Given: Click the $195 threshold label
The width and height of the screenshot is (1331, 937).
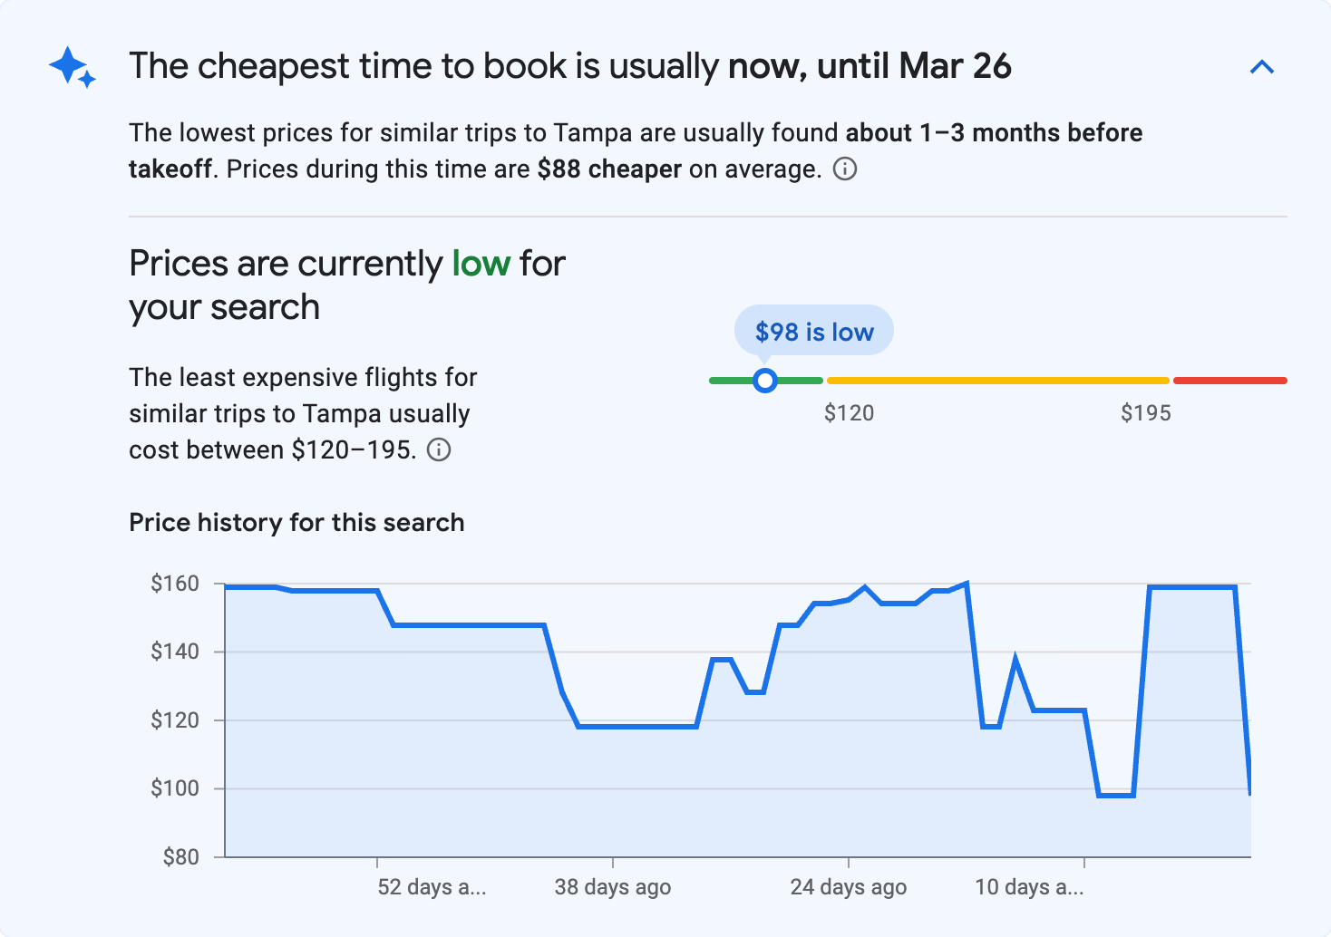Looking at the screenshot, I should (1146, 412).
